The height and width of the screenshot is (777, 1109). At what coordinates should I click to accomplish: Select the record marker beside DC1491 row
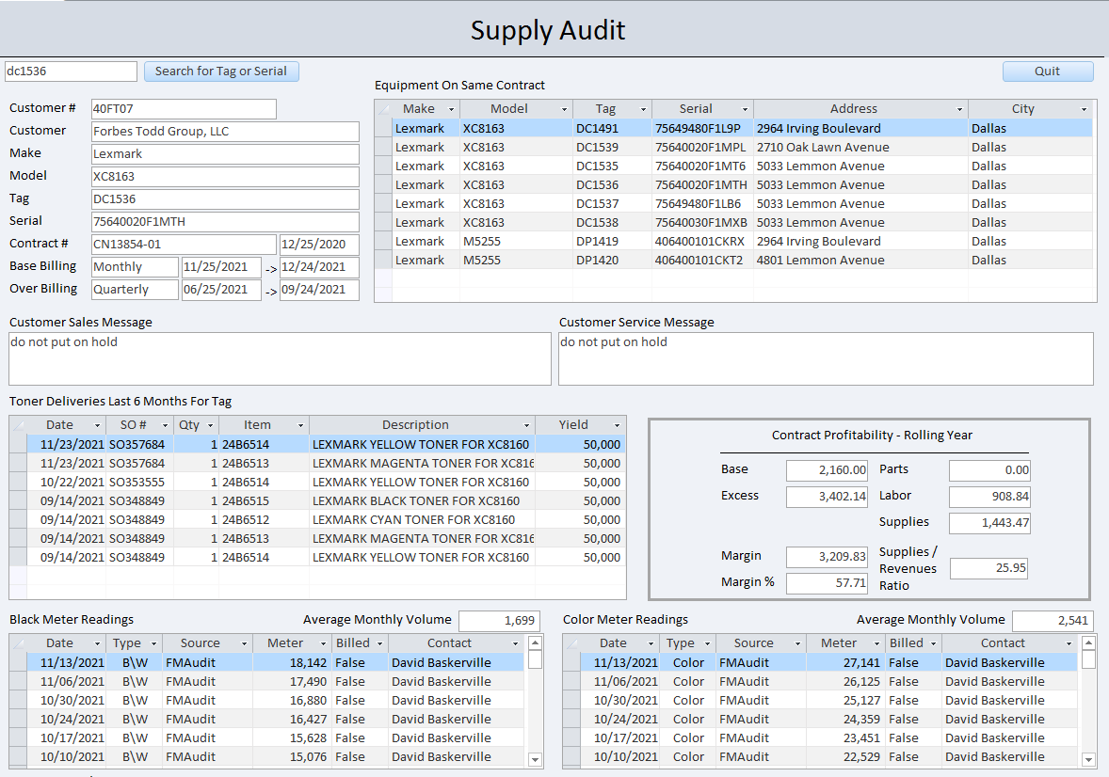pos(382,128)
